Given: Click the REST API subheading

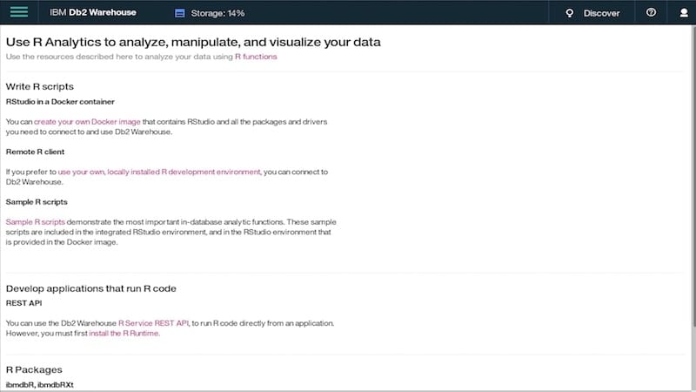Looking at the screenshot, I should pos(24,303).
